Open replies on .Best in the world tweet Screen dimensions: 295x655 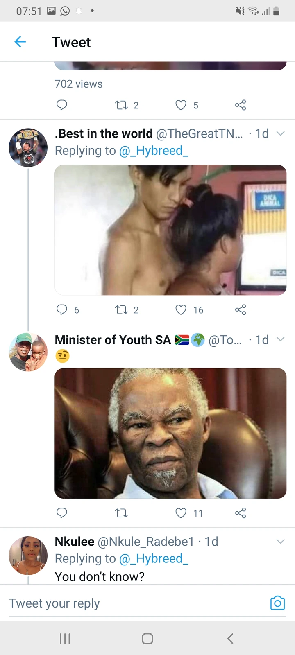62,309
